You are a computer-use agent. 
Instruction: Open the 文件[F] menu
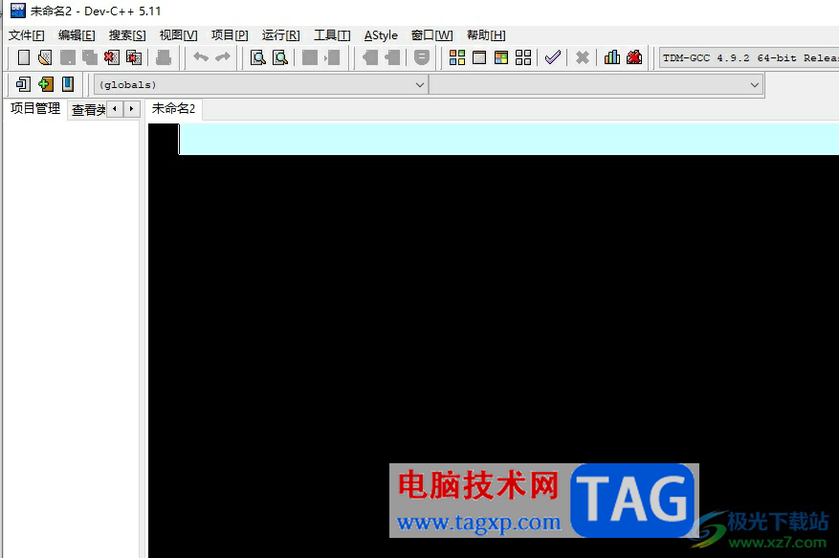click(x=26, y=35)
